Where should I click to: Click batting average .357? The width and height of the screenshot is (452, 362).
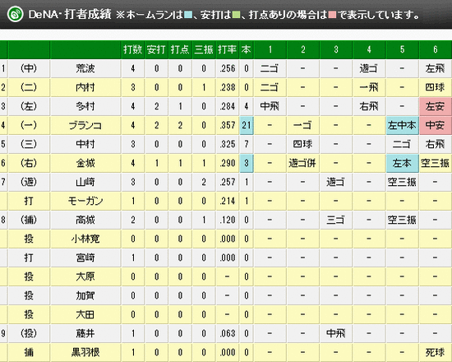[228, 125]
